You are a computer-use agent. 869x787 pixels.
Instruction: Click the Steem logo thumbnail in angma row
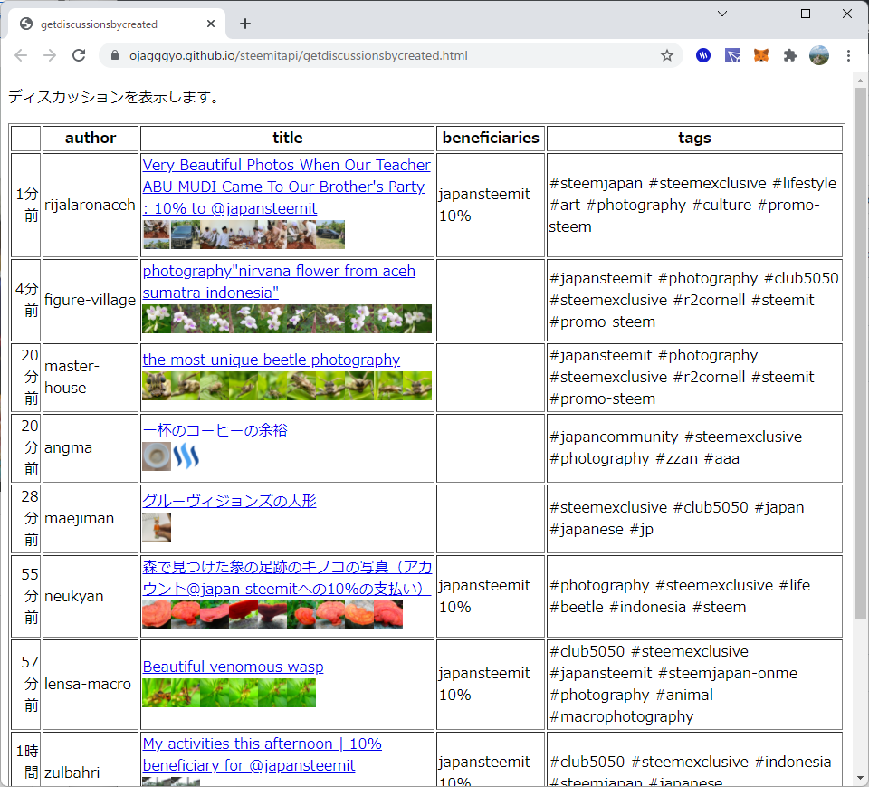coord(186,456)
